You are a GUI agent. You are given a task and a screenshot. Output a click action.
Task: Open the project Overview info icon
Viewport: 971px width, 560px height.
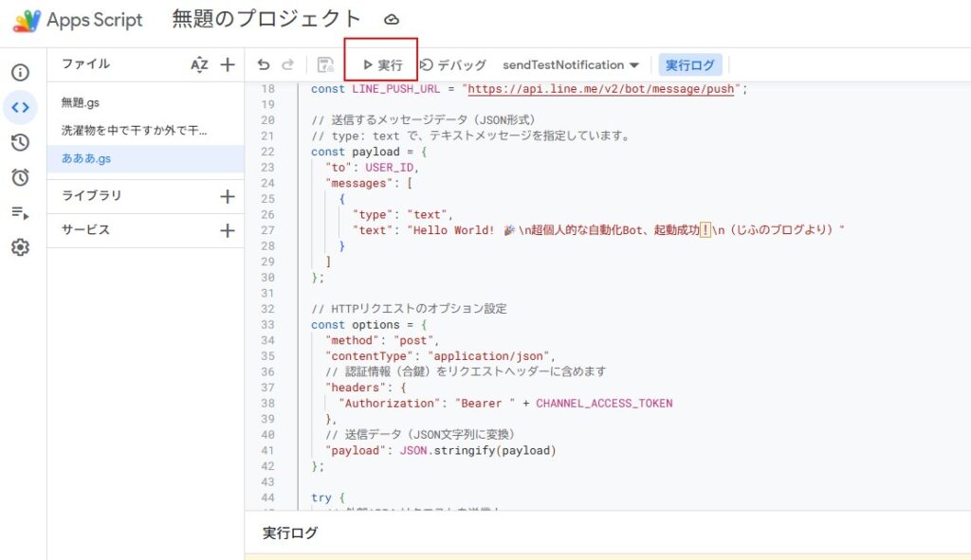[x=20, y=73]
